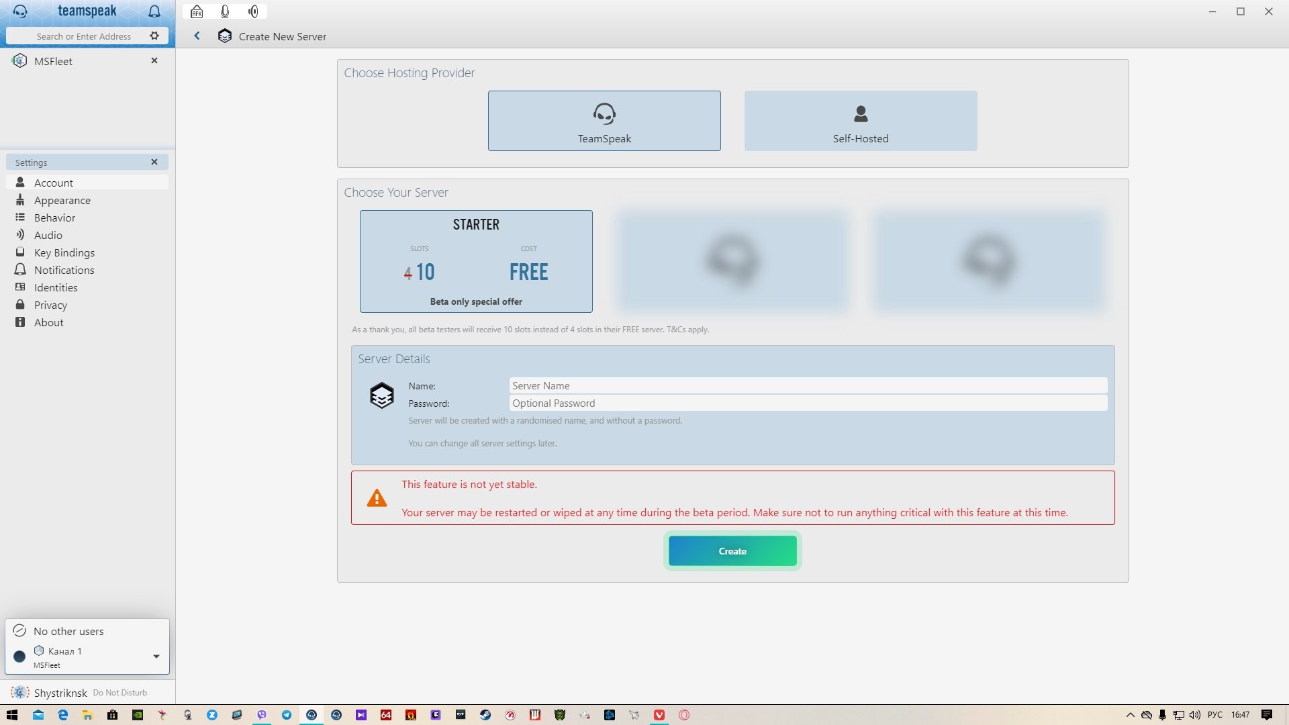Open Audio settings
Viewport: 1289px width, 725px height.
[87, 235]
